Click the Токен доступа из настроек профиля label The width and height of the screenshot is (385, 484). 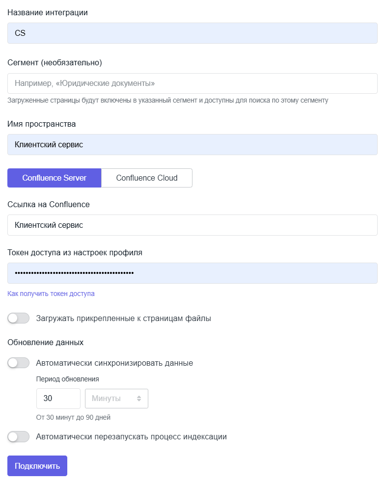[x=75, y=252]
